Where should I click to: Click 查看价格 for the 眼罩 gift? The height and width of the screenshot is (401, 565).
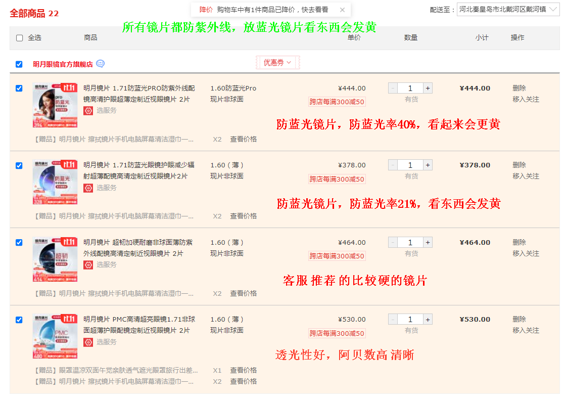244,370
